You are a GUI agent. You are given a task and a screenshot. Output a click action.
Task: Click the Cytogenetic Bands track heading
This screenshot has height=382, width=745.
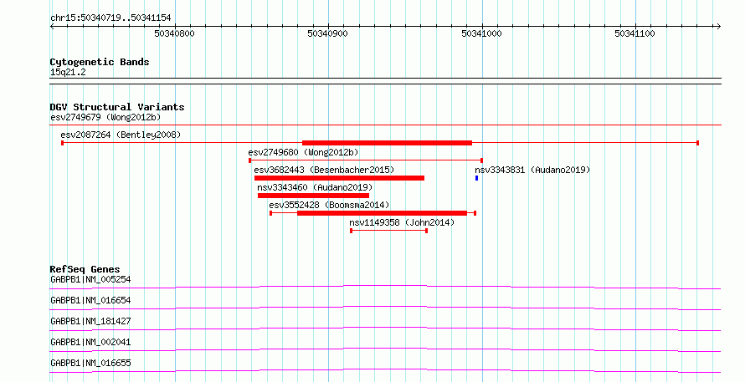point(100,62)
